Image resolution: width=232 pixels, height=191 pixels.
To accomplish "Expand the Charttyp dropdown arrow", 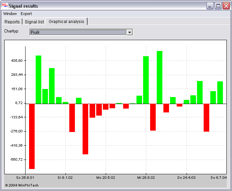I will coord(129,32).
